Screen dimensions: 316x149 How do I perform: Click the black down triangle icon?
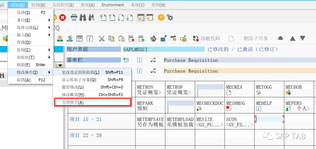click(x=303, y=38)
